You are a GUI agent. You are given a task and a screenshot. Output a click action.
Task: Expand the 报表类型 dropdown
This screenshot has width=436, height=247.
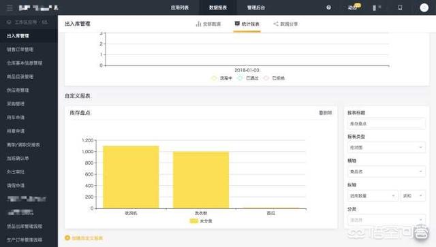pos(386,148)
